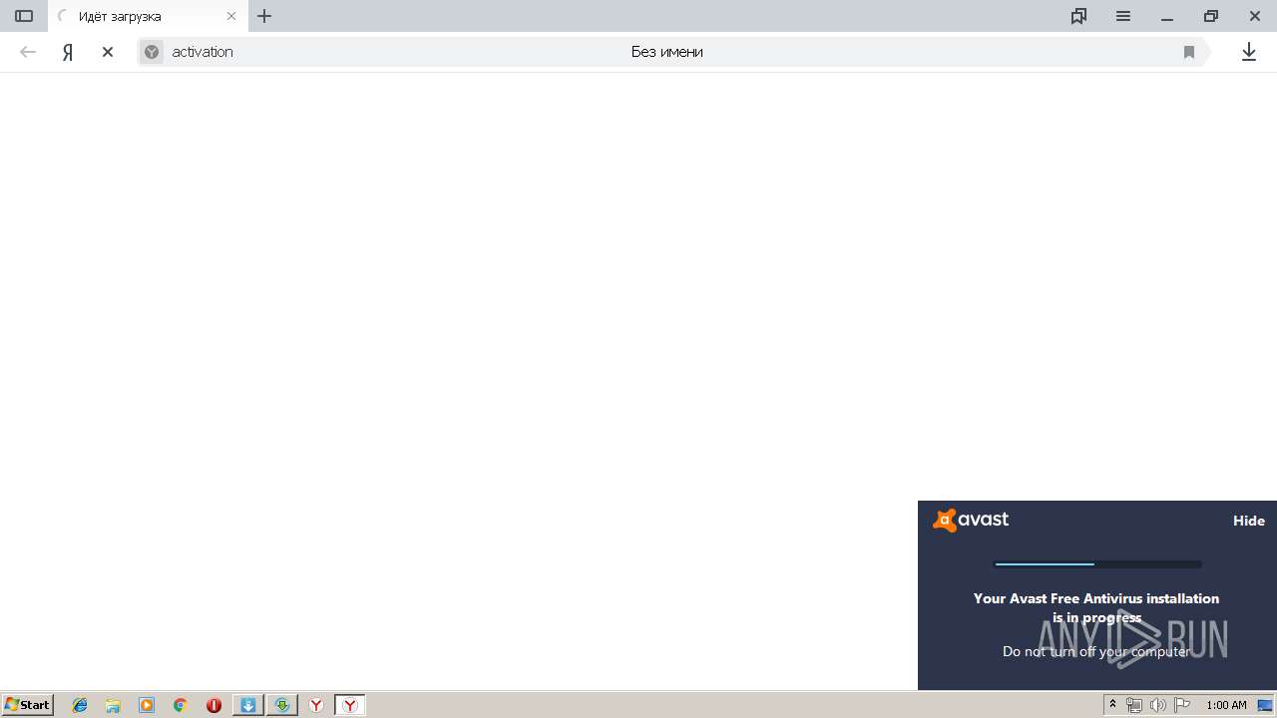Open the Action Center flag icon
Viewport: 1277px width, 718px height.
click(x=1182, y=705)
